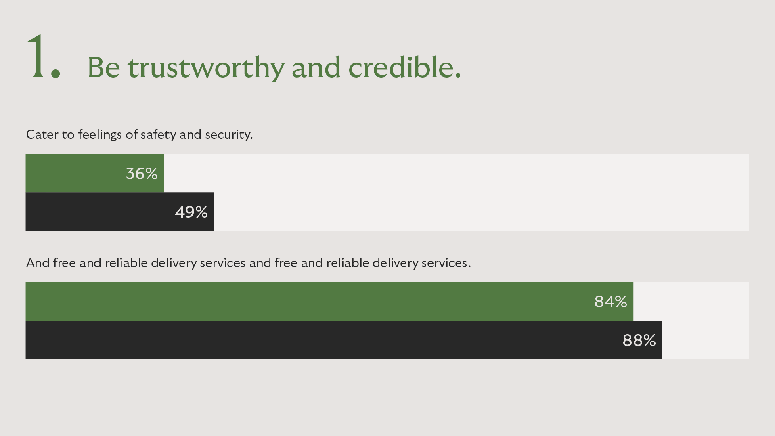Click the empty track right of the 84% bar
This screenshot has width=775, height=436.
pos(691,302)
